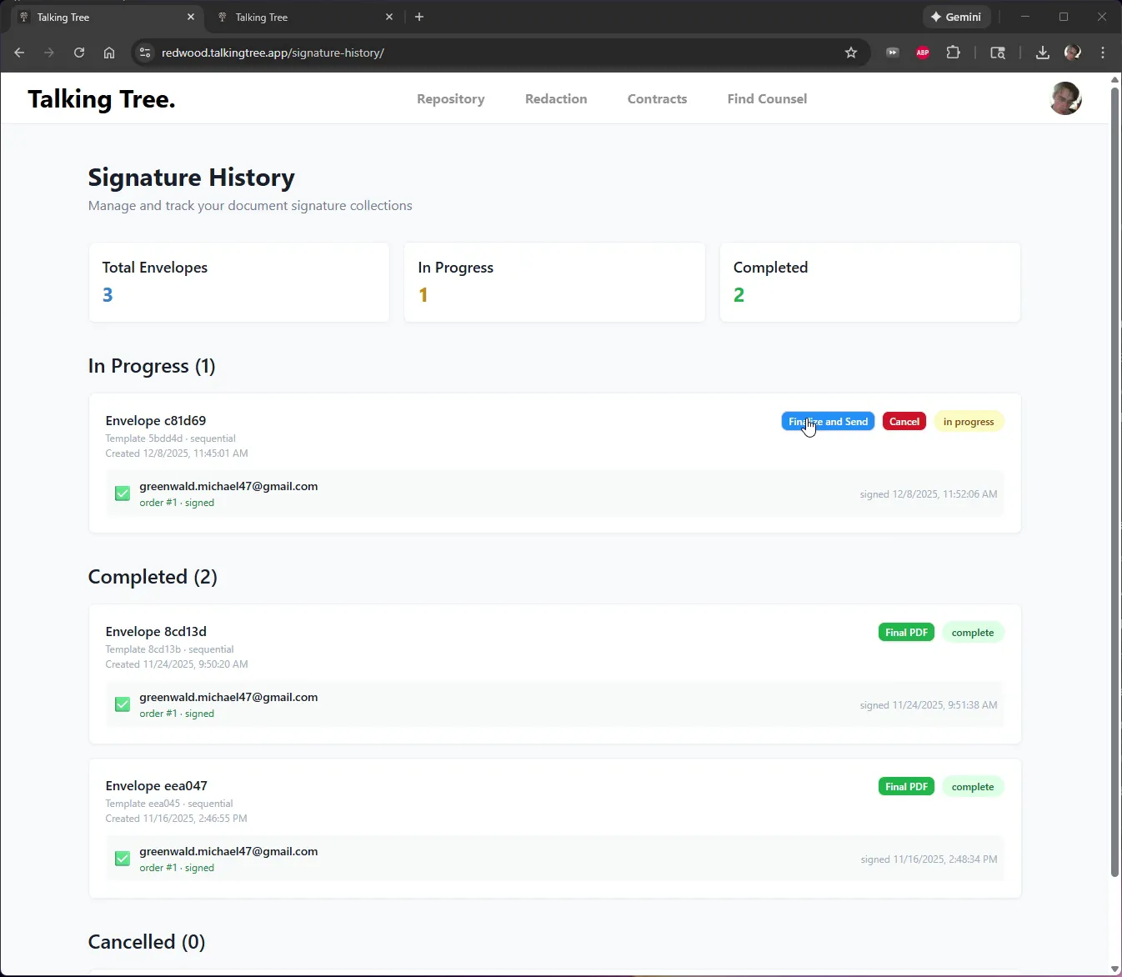The height and width of the screenshot is (977, 1122).
Task: Click the page vertical scrollbar thumb
Action: pos(1114,482)
